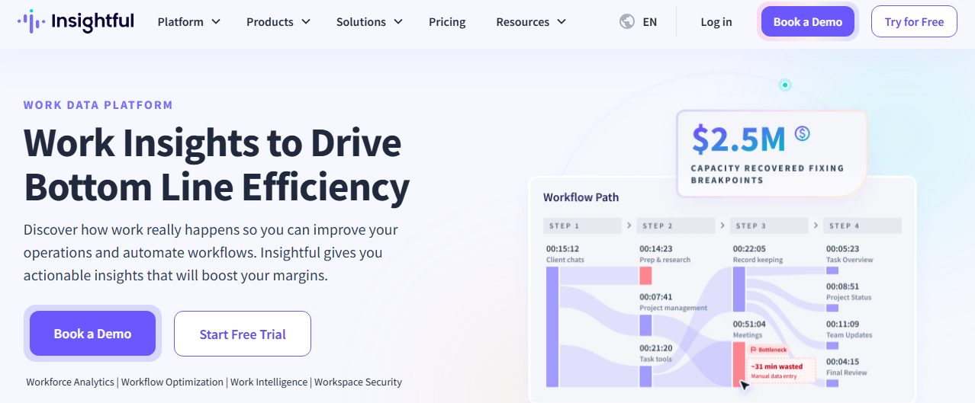Click the Workspace Security link
The image size is (975, 403).
(358, 382)
